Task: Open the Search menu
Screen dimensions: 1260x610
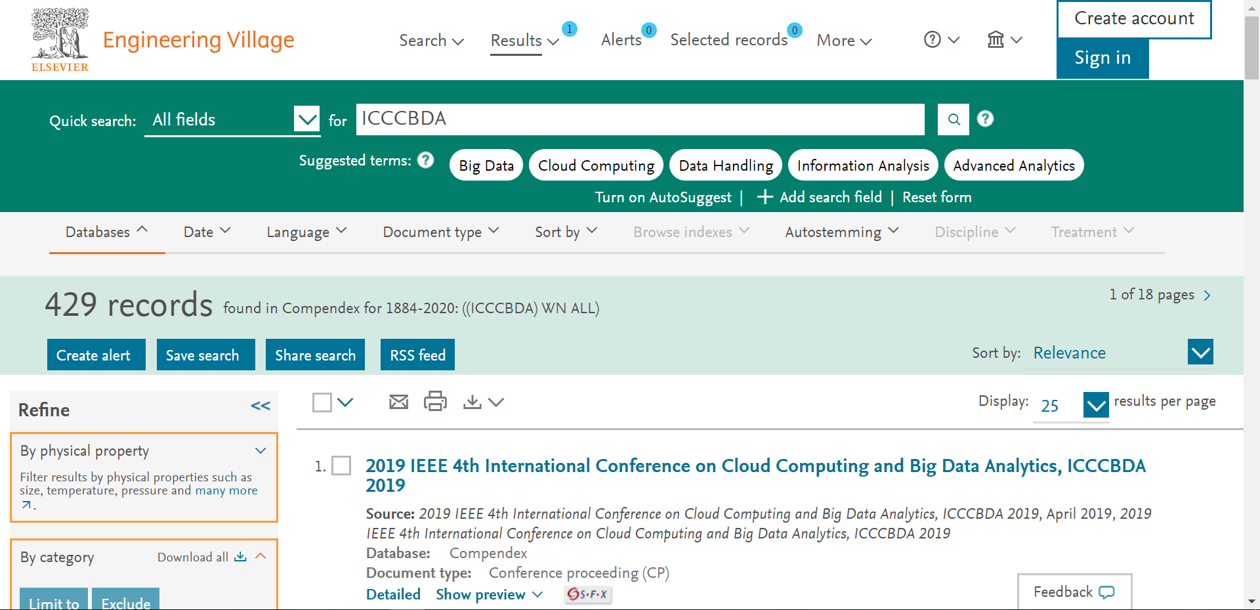Action: coord(431,40)
